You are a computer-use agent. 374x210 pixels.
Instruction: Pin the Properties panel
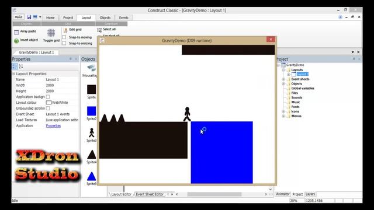[71, 59]
